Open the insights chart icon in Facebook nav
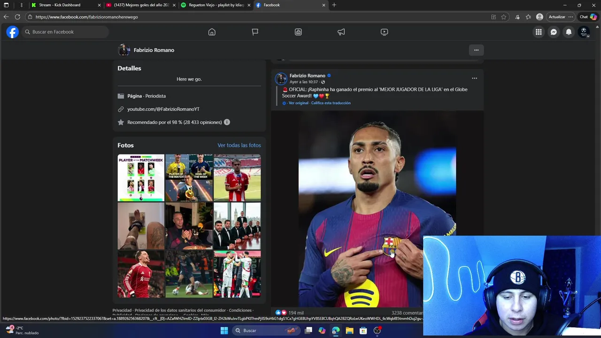Screen dimensions: 601x338 coord(298,32)
